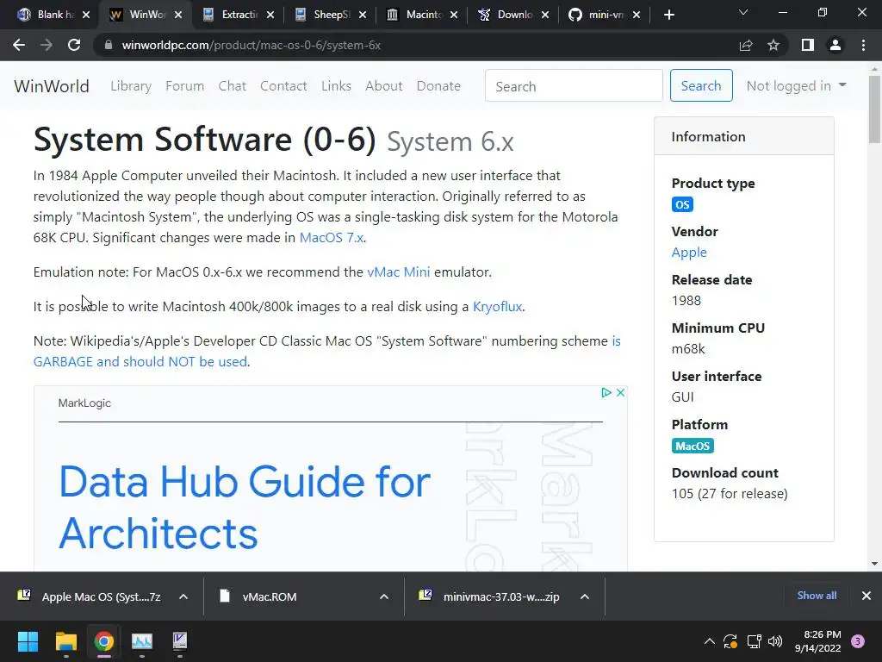The image size is (882, 662).
Task: Close the Blank tab
Action: click(86, 15)
